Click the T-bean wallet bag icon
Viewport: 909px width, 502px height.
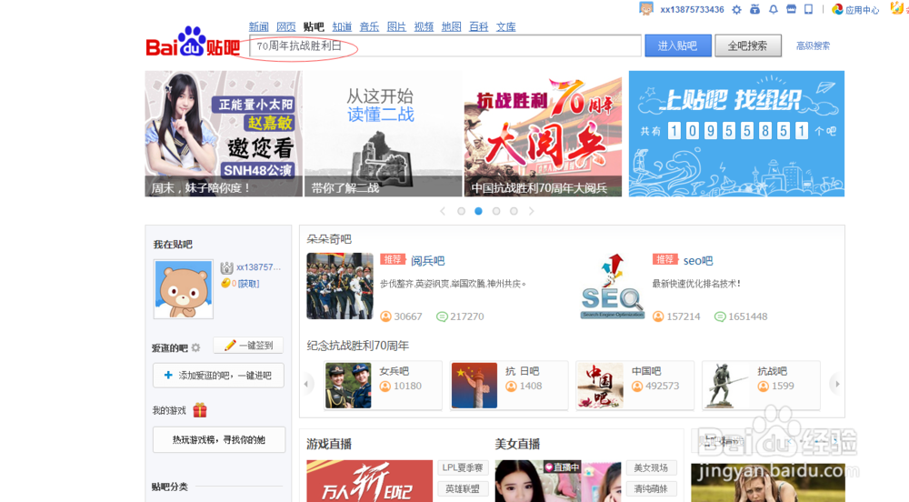pyautogui.click(x=754, y=9)
